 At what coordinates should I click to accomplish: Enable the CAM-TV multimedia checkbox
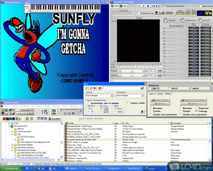(150, 88)
